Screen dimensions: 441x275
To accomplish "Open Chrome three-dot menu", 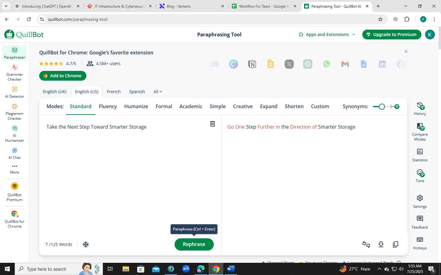I will [x=434, y=19].
